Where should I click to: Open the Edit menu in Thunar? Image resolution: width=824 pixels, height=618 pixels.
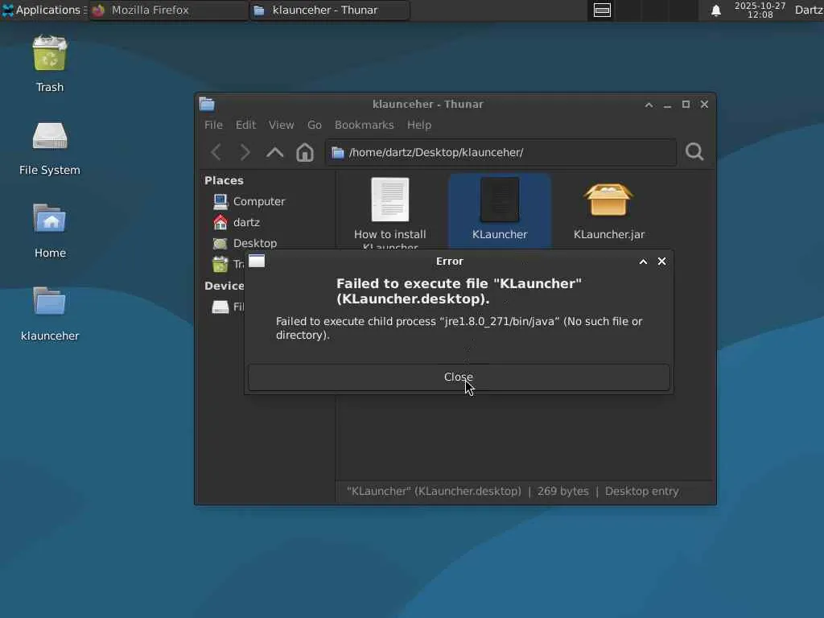[245, 125]
